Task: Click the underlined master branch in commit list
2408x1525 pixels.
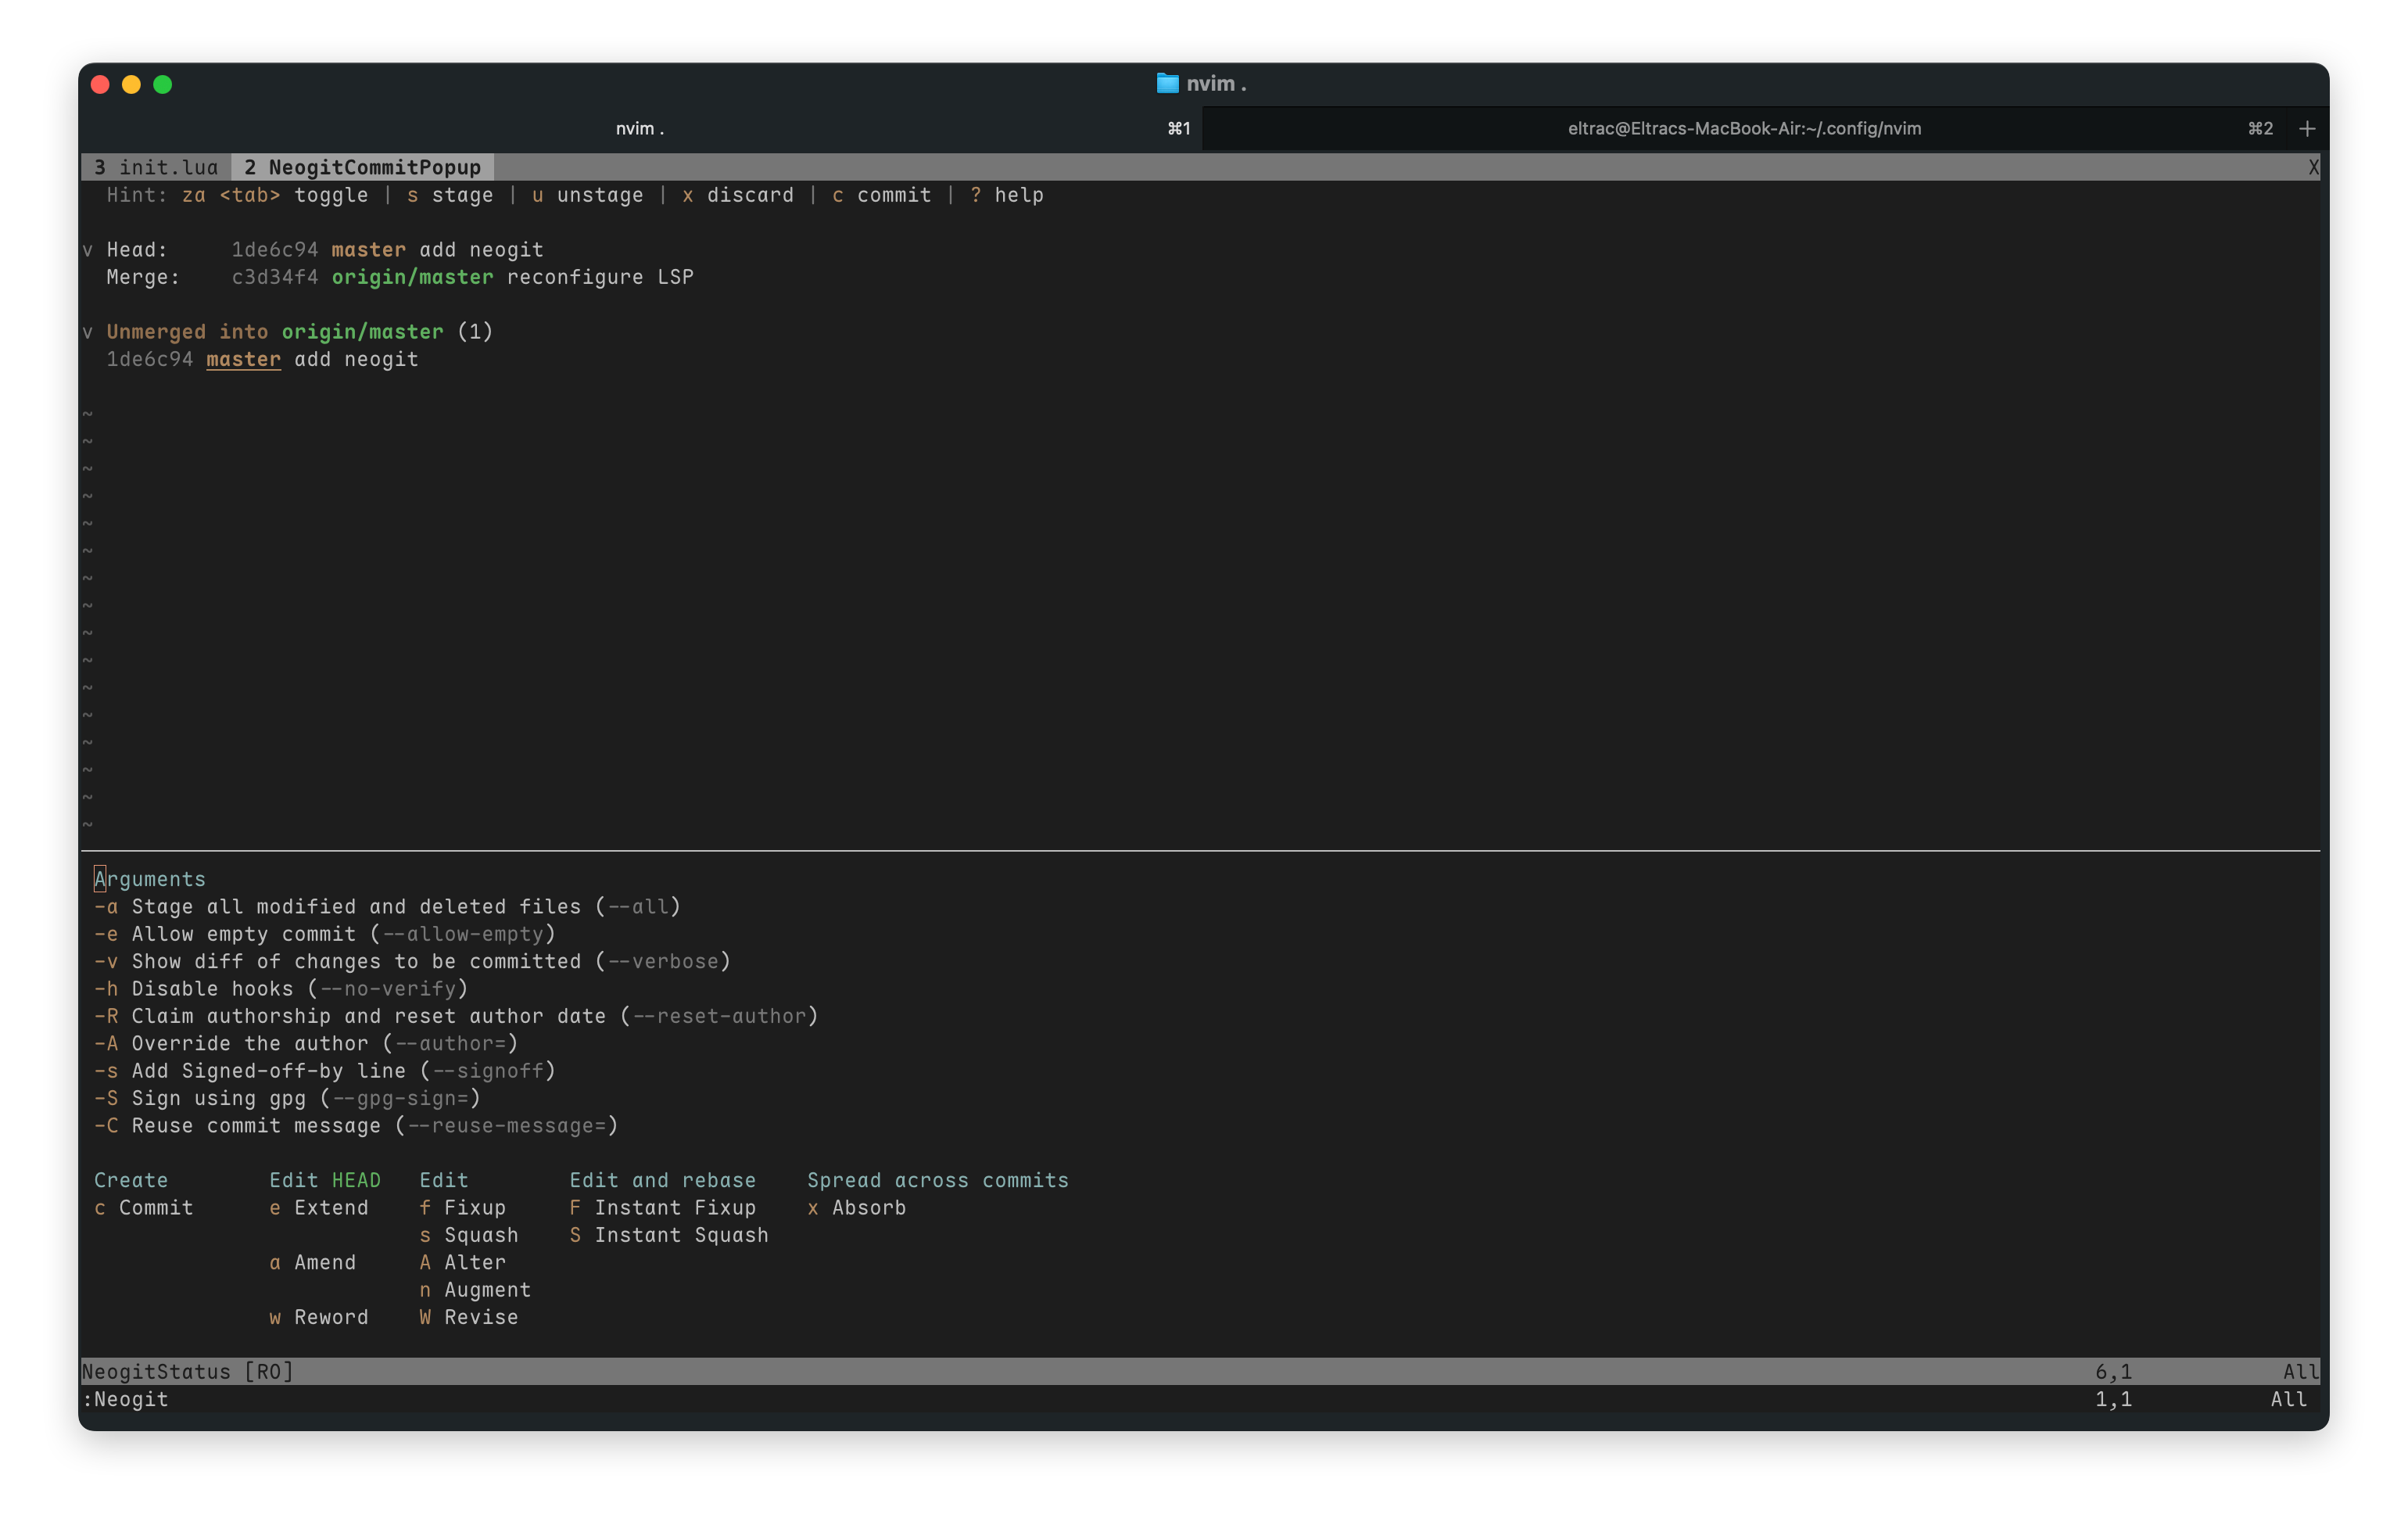Action: pyautogui.click(x=243, y=359)
